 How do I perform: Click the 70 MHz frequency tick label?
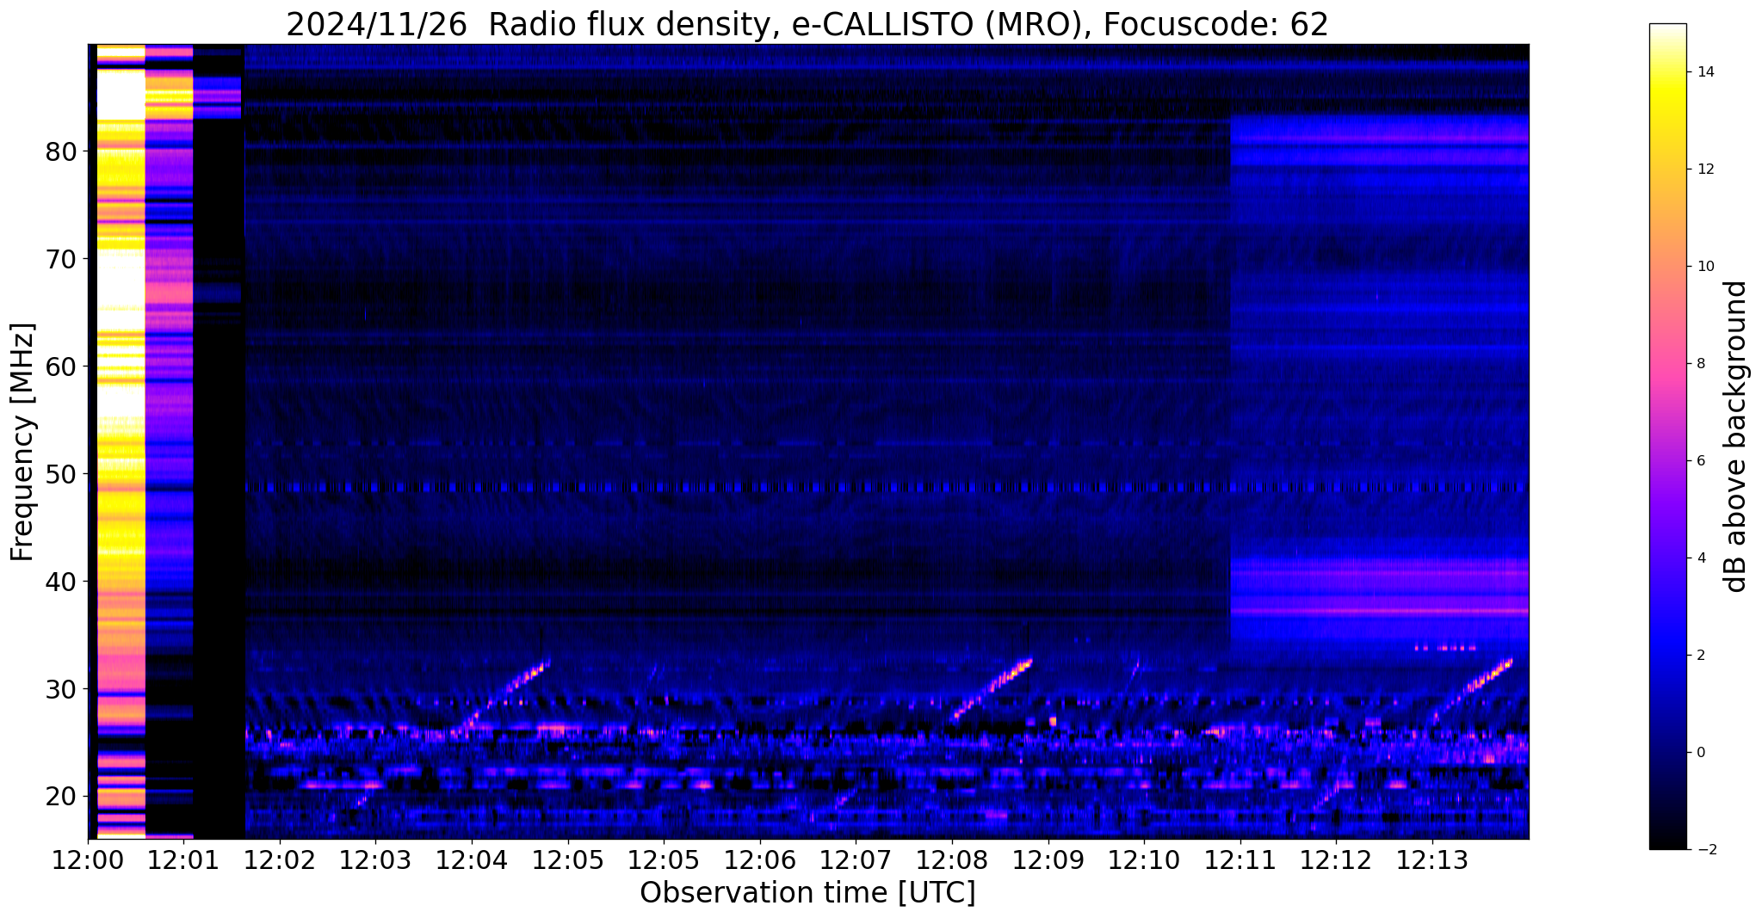point(61,259)
